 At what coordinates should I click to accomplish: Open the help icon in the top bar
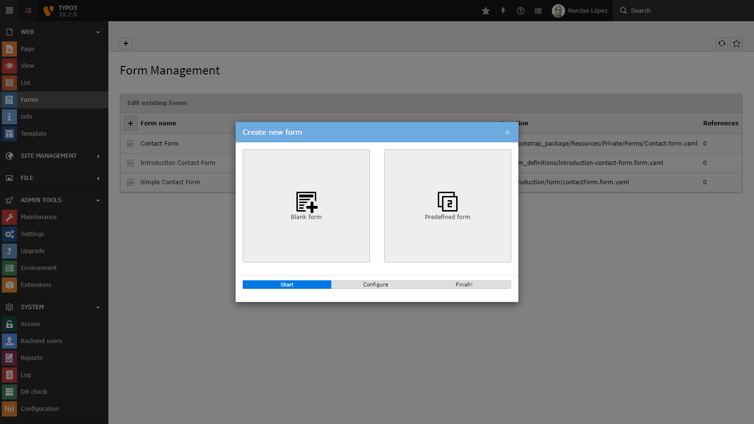pos(521,10)
